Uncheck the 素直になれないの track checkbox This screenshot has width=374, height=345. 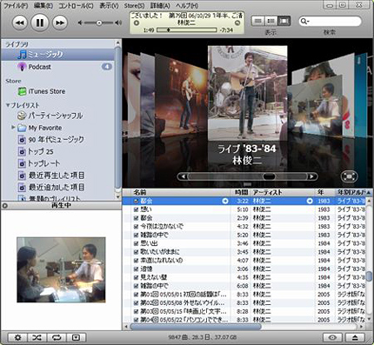click(136, 261)
